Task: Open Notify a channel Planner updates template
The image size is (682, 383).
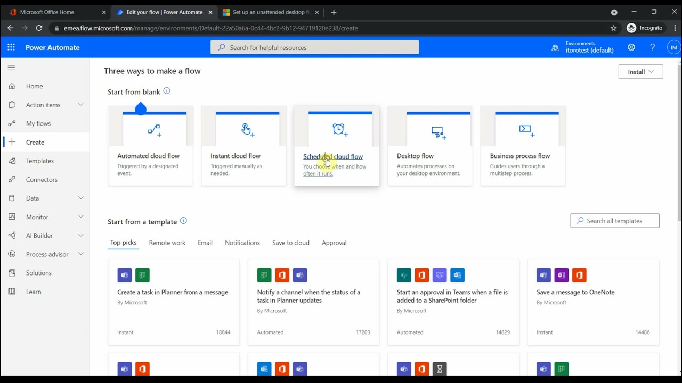Action: tap(313, 302)
